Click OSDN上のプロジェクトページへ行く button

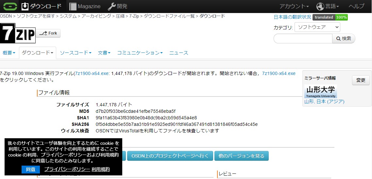170,156
